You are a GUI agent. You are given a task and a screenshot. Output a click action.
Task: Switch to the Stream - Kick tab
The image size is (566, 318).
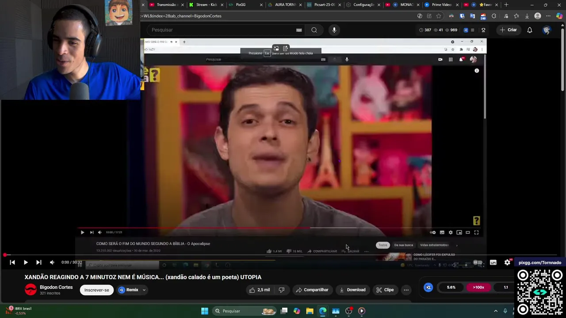203,4
